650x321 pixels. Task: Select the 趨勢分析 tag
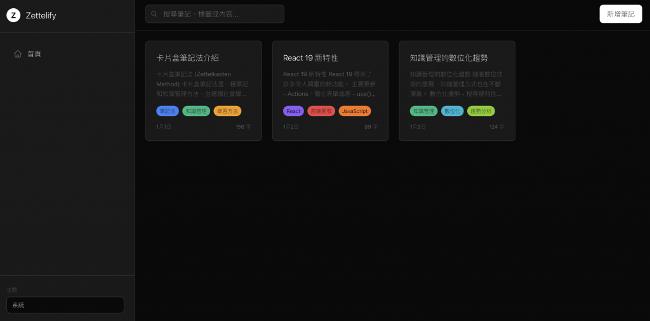tap(481, 111)
